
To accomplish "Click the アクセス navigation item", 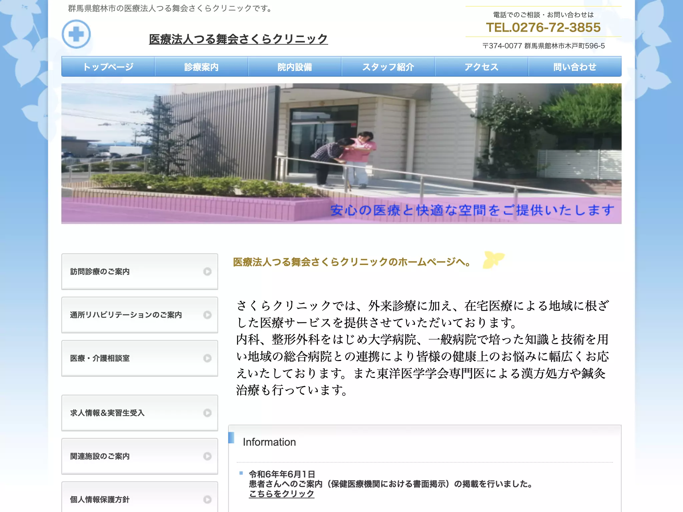I will click(482, 67).
